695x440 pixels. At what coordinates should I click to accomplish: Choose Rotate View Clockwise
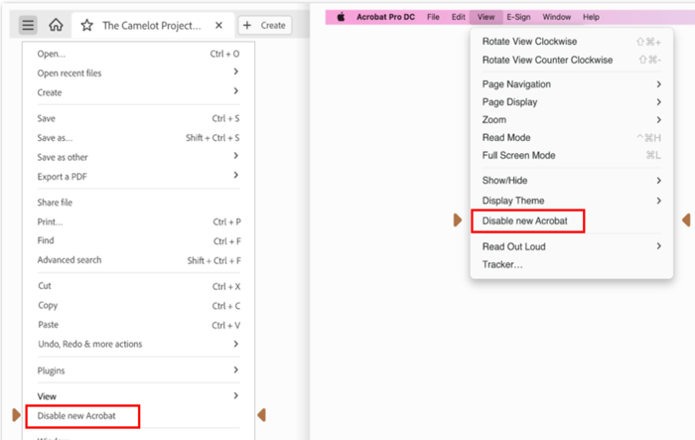click(572, 42)
